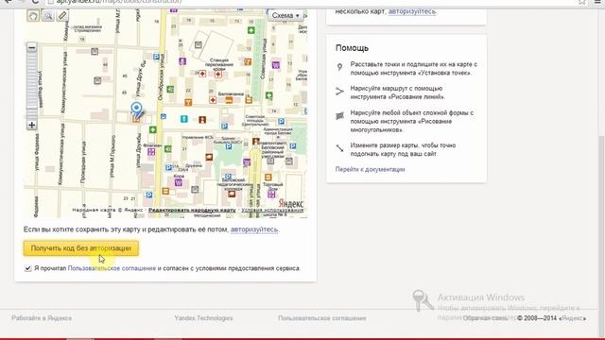
Task: Click Условия использования link on map
Action: point(272,210)
